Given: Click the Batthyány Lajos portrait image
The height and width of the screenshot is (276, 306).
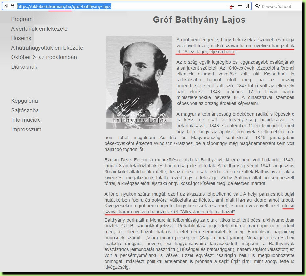Looking at the screenshot, I should tap(139, 82).
